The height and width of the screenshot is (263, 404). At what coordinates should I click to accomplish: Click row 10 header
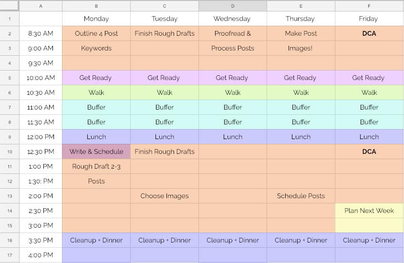click(10, 152)
